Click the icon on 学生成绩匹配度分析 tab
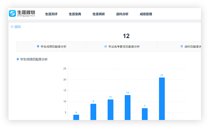The image size is (209, 128). (38, 47)
